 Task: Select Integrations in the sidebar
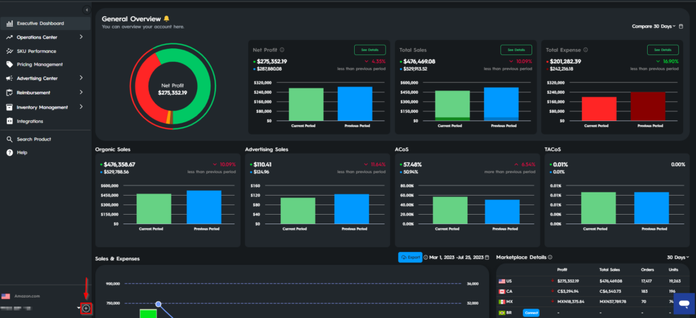(x=30, y=122)
